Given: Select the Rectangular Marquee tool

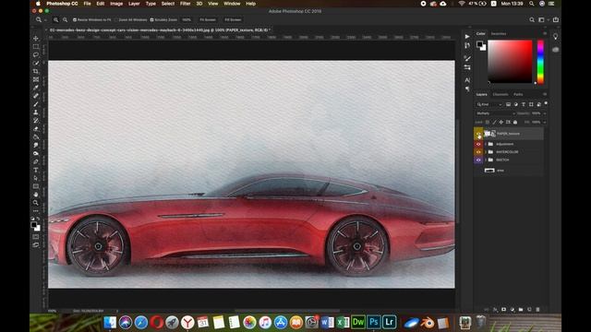Looking at the screenshot, I should tap(36, 46).
